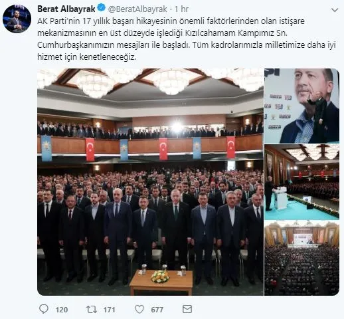Click the 1 hr timestamp
The image size is (344, 319).
(x=181, y=9)
